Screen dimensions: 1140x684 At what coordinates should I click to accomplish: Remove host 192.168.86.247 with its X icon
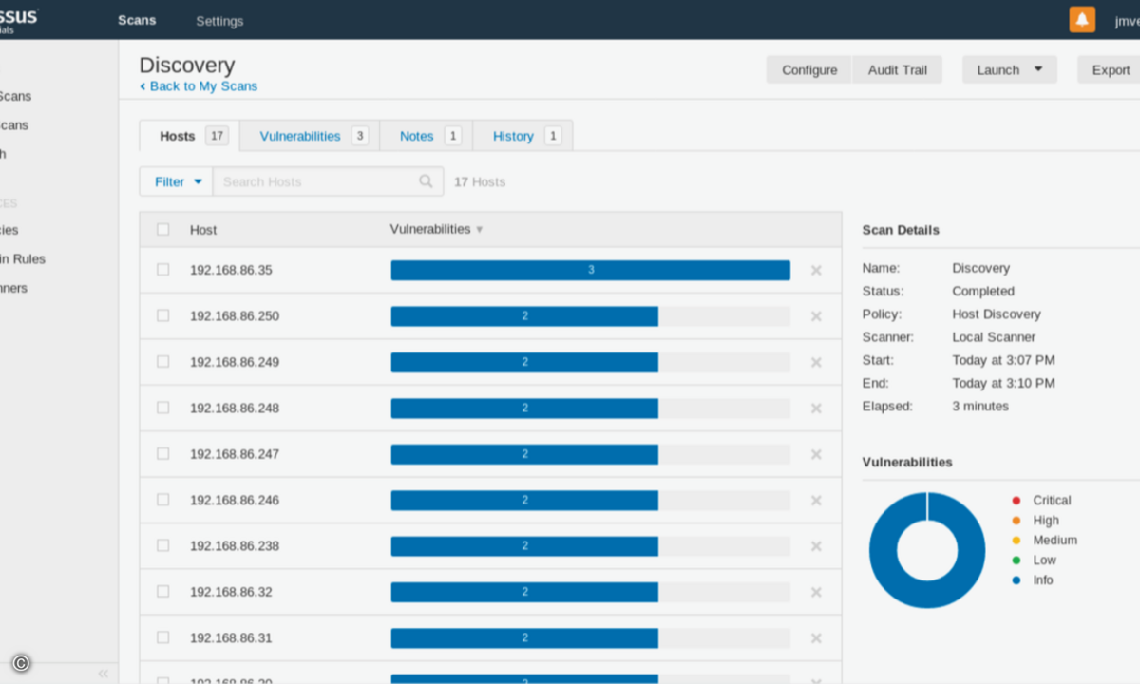pyautogui.click(x=816, y=454)
